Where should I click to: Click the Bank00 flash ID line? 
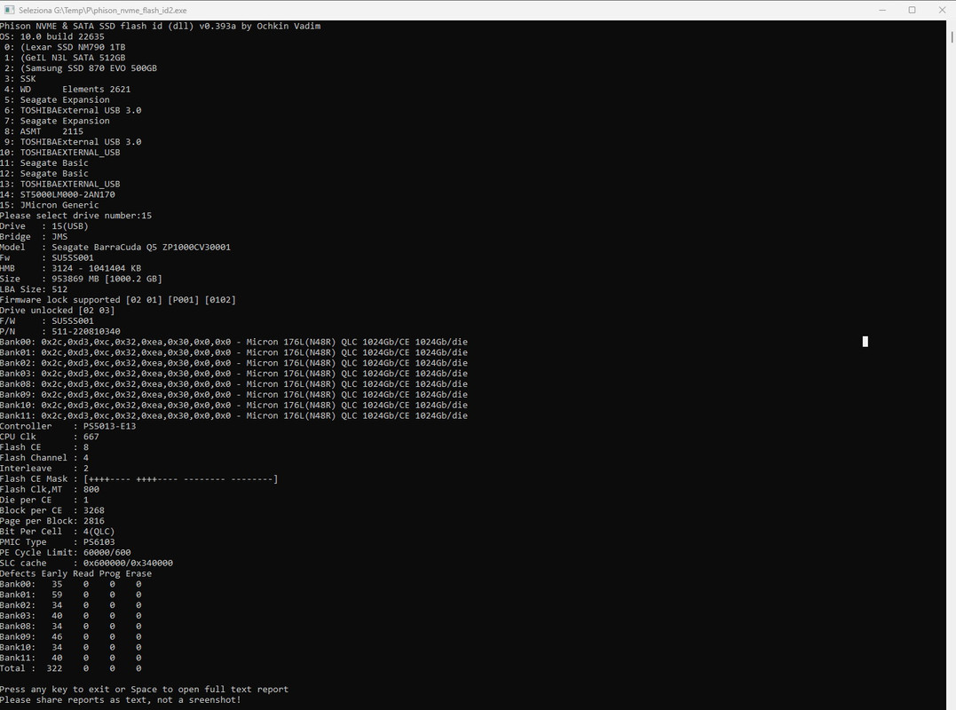coord(233,342)
